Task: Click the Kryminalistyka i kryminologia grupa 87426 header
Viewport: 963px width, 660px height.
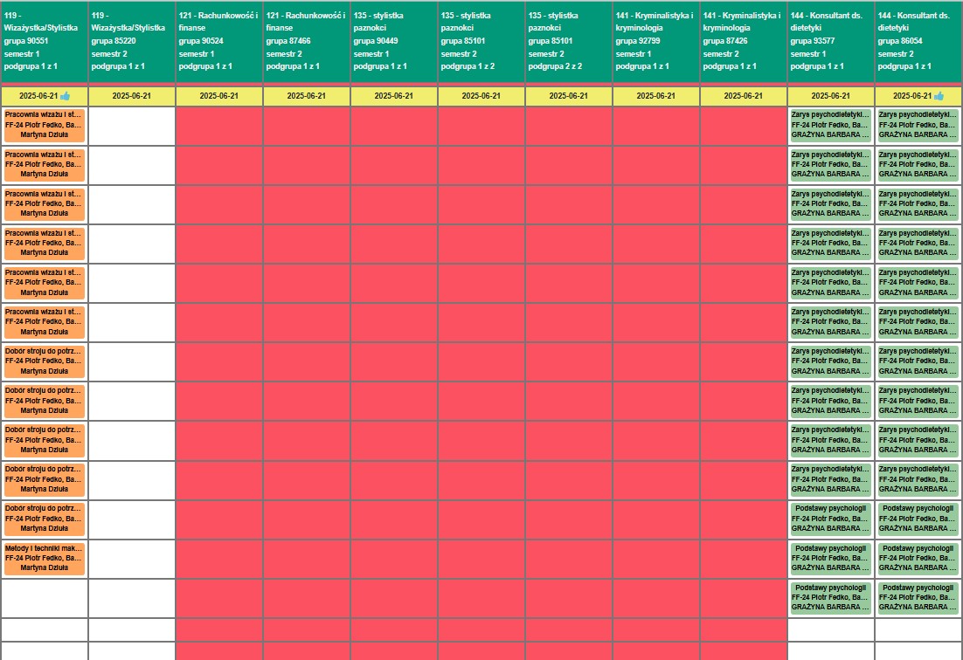Action: pyautogui.click(x=743, y=41)
